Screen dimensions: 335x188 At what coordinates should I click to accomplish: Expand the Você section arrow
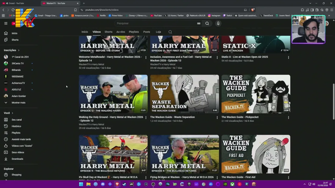[12, 113]
